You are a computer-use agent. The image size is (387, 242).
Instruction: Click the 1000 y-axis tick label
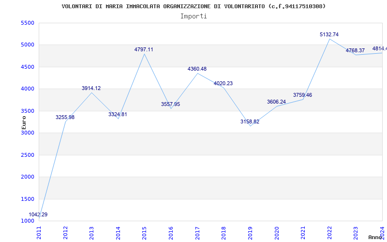(x=28, y=221)
